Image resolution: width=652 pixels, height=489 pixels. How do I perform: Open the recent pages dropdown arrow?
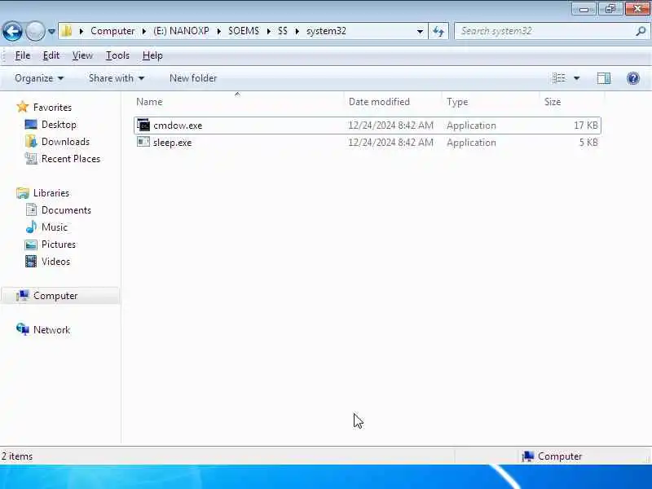(x=51, y=31)
